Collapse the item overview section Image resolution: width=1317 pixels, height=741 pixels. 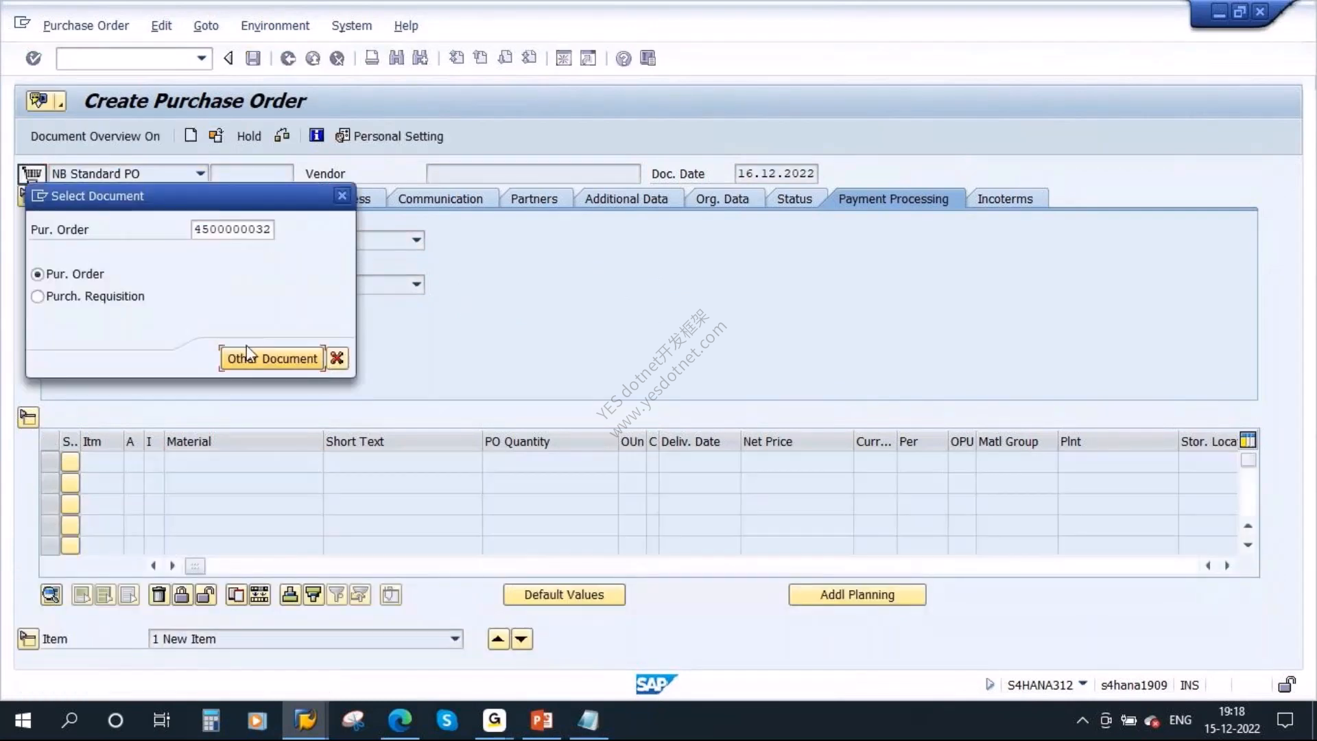click(28, 417)
